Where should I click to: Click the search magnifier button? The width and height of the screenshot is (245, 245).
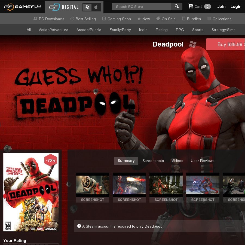coord(177,7)
